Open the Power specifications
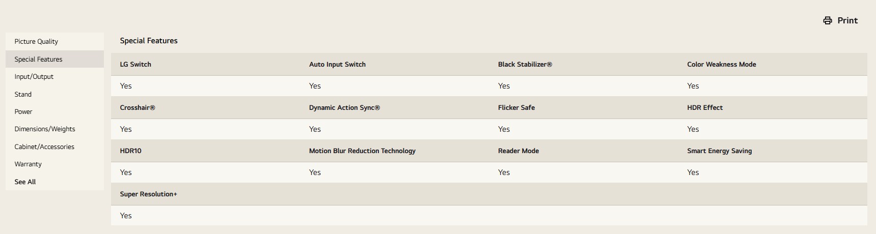The height and width of the screenshot is (234, 876). coord(23,112)
